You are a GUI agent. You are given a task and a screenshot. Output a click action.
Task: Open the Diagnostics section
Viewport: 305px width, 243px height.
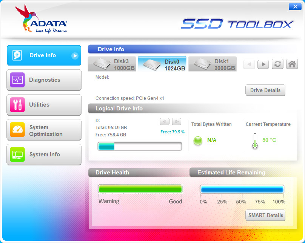coord(44,80)
